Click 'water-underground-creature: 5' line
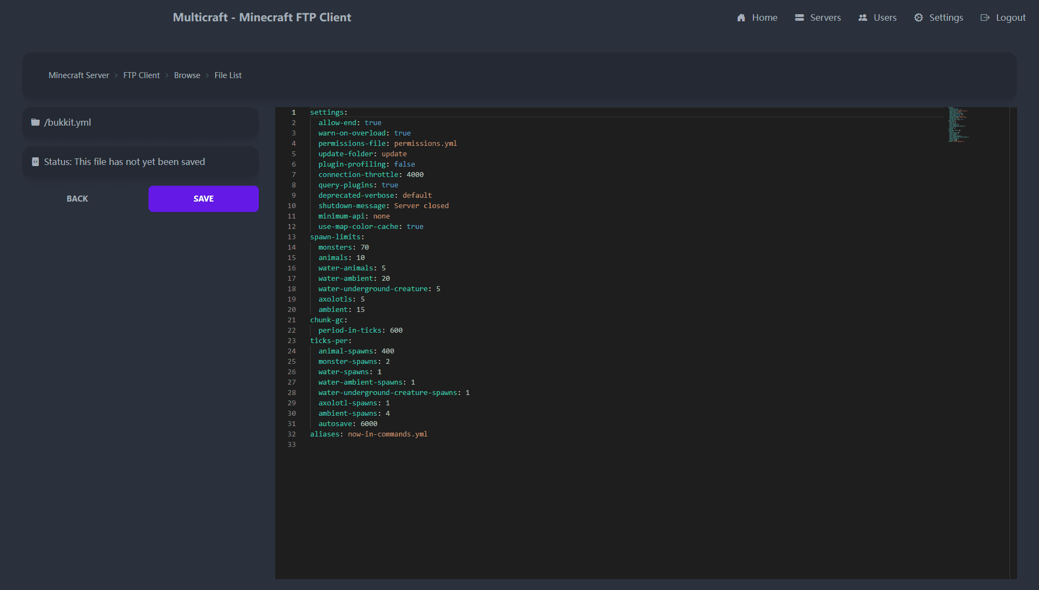 [x=379, y=289]
